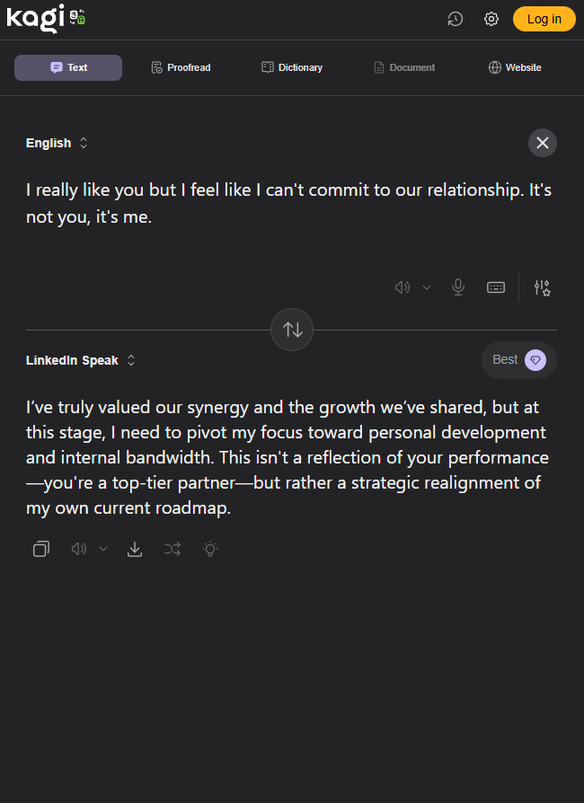The width and height of the screenshot is (584, 803).
Task: Copy the translated text
Action: pos(41,549)
